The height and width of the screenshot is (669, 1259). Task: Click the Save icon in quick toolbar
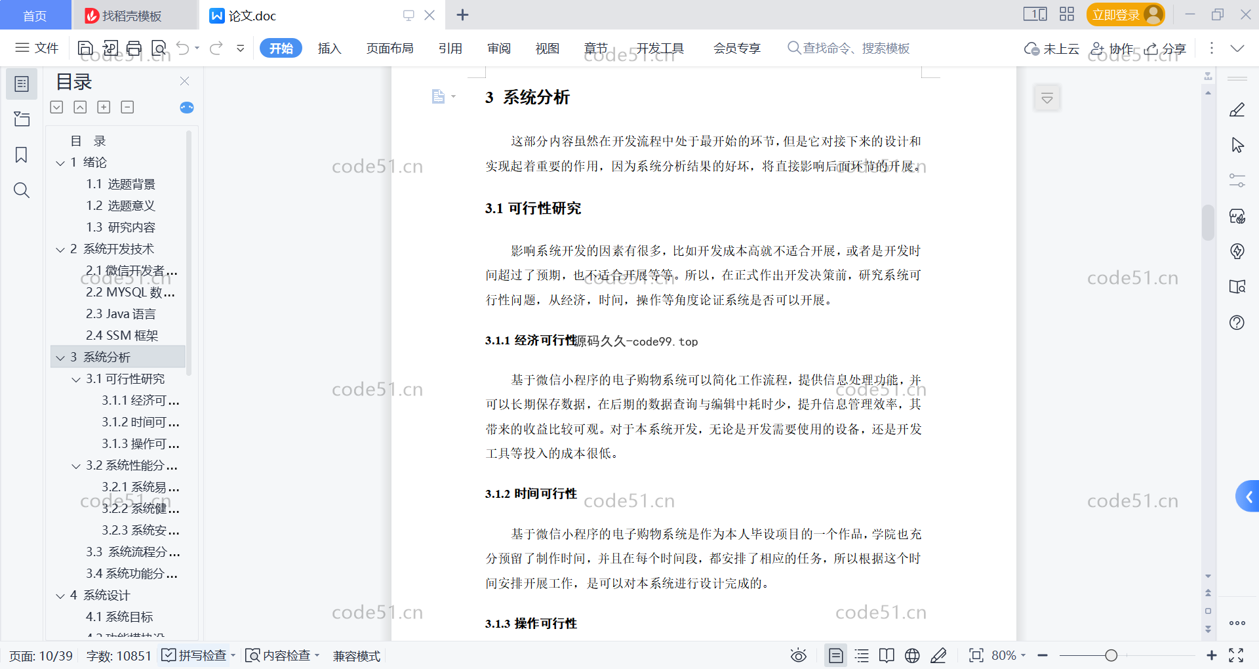(x=85, y=48)
